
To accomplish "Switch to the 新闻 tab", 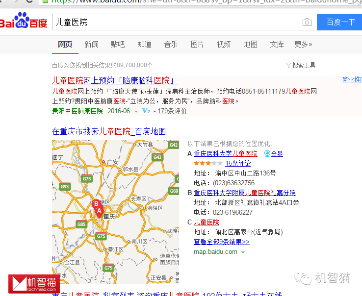I will pos(91,44).
